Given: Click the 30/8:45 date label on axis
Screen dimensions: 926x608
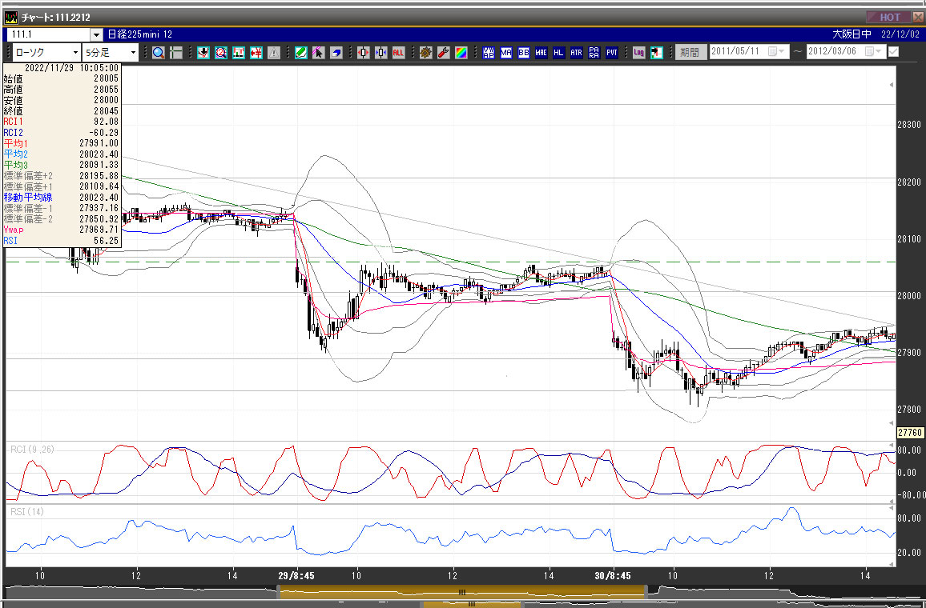Looking at the screenshot, I should [613, 575].
